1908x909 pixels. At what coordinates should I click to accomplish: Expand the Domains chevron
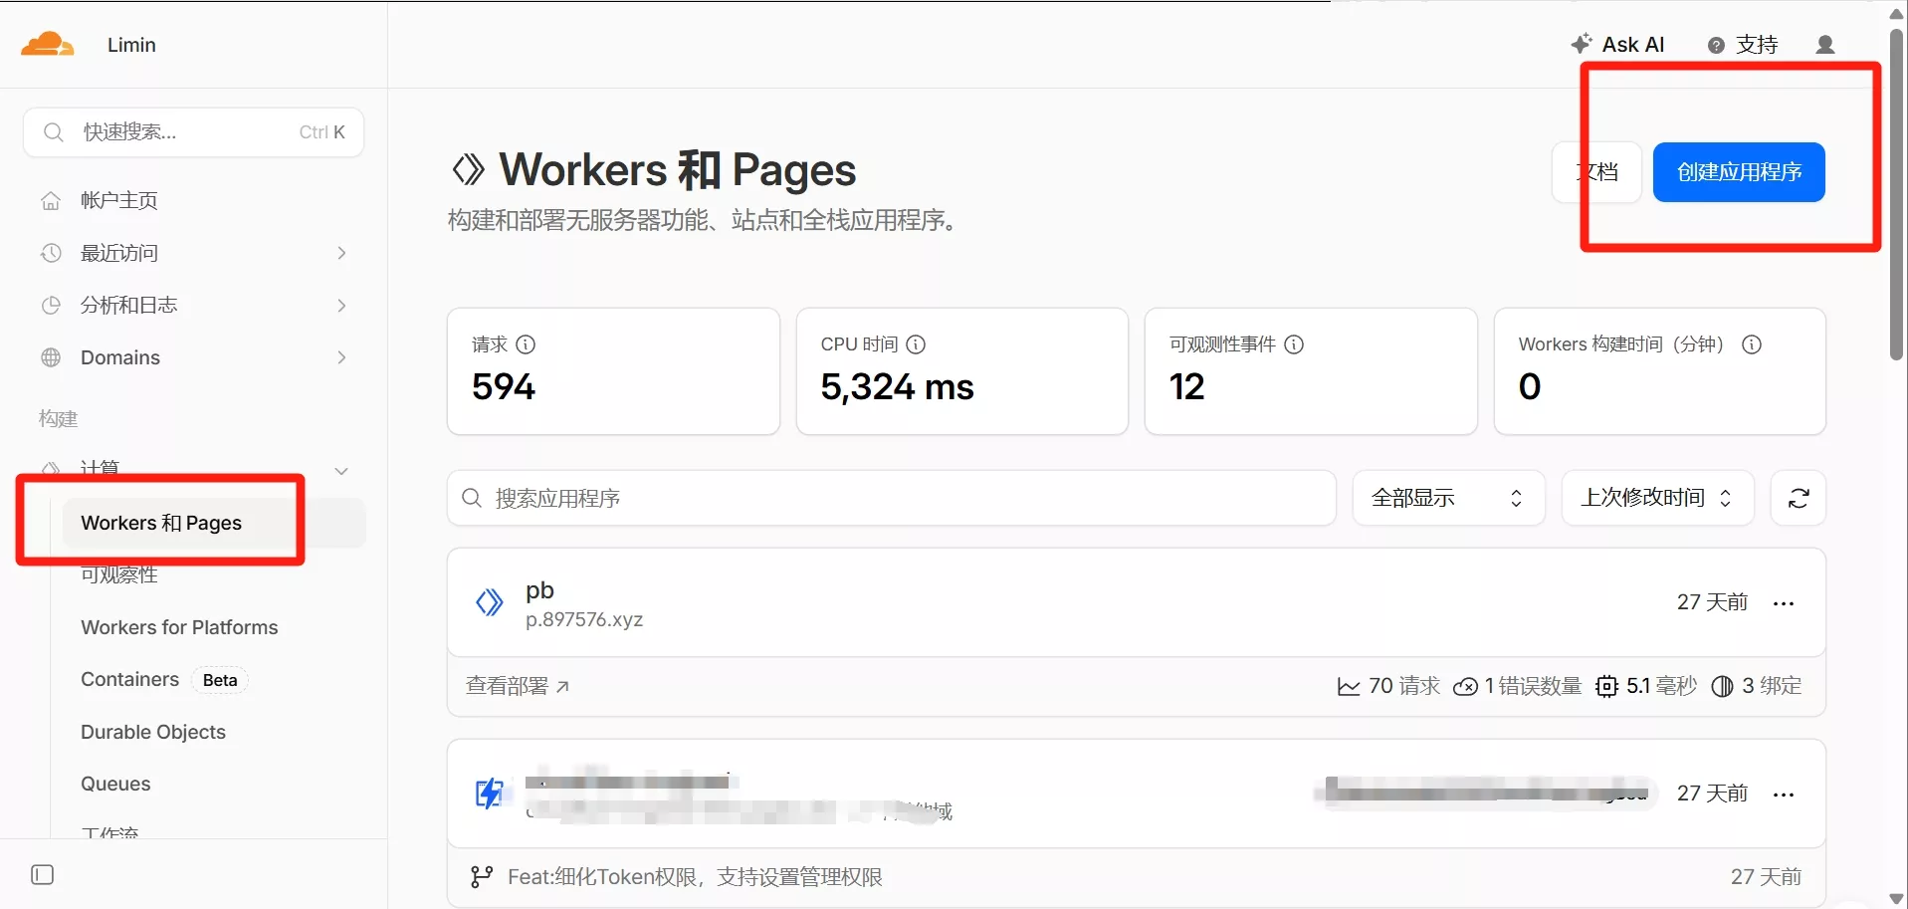pos(341,357)
